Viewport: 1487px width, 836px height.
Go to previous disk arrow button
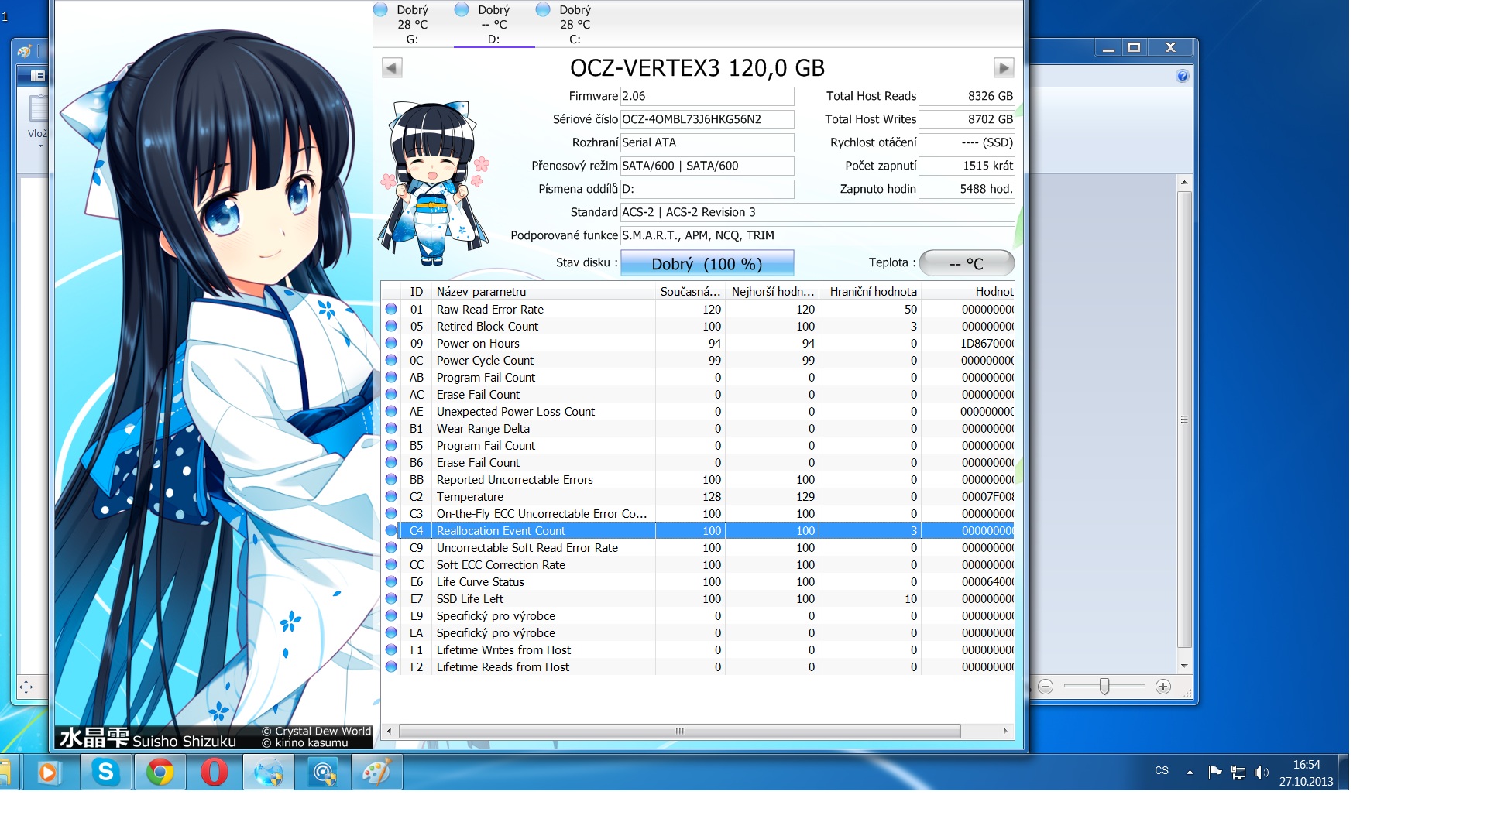pos(392,68)
